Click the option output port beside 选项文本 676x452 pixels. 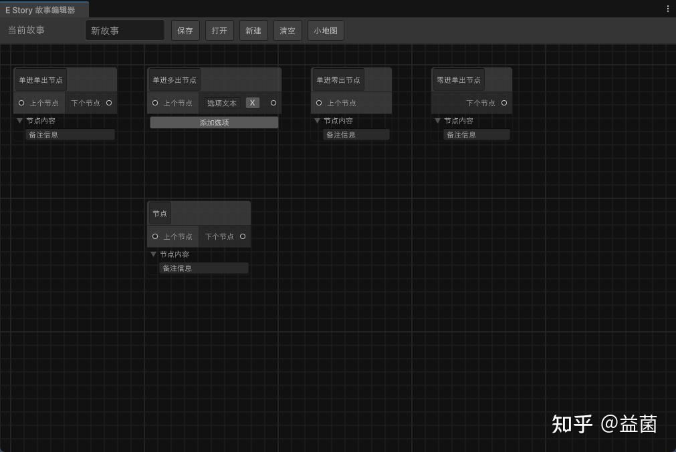tap(273, 103)
